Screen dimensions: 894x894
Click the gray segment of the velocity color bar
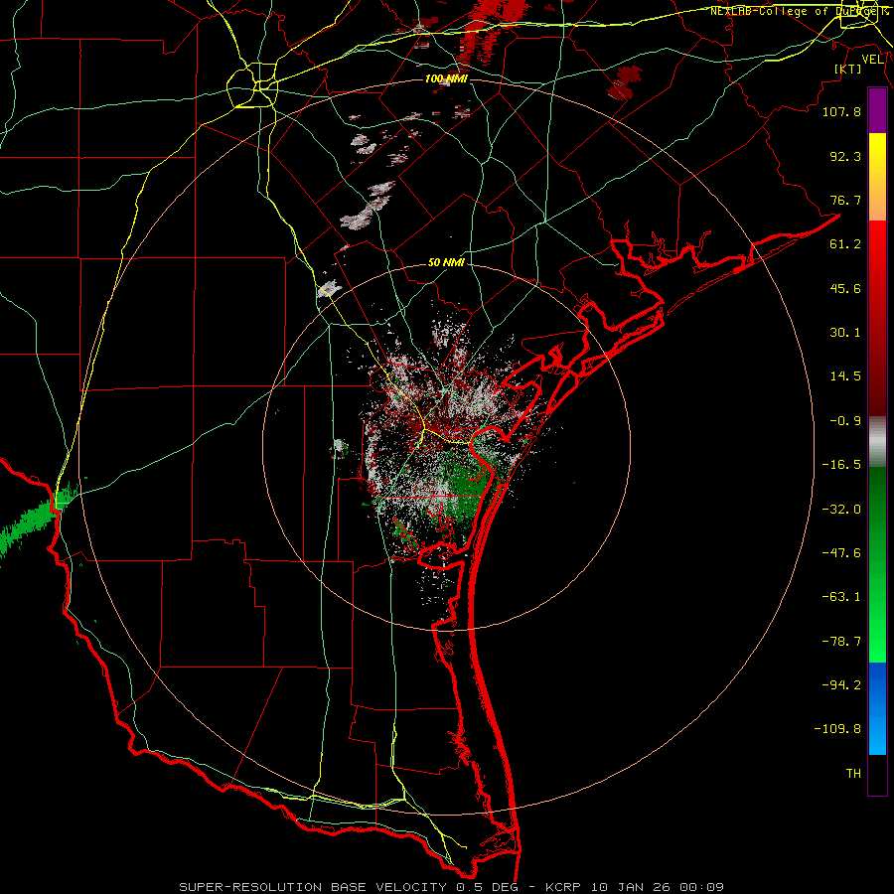[877, 442]
